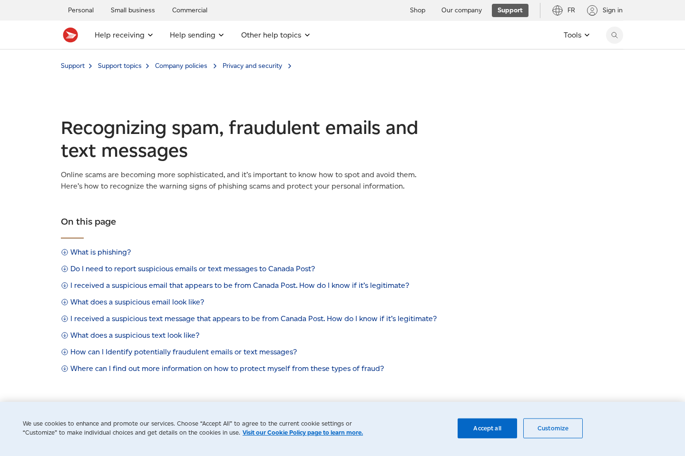Jump to Where can I find more information

click(227, 369)
